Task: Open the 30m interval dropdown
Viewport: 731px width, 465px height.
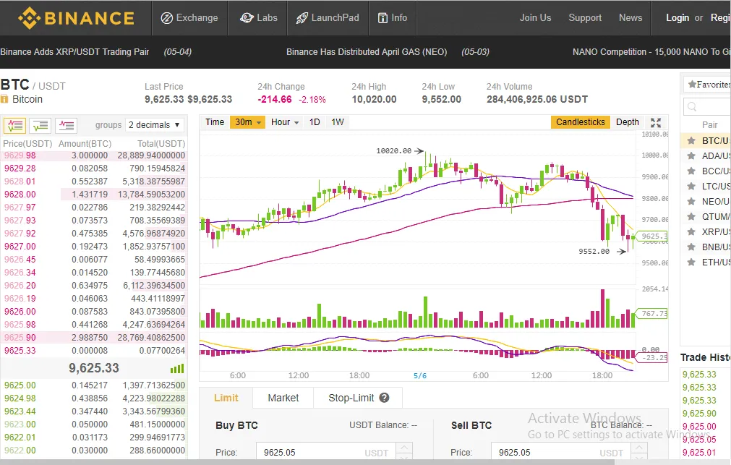Action: (x=247, y=122)
